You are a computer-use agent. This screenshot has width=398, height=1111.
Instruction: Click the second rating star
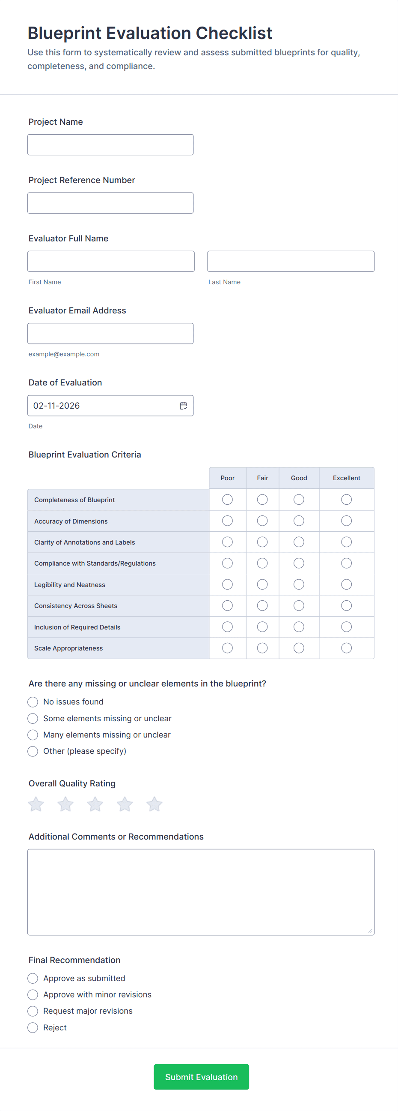[65, 804]
